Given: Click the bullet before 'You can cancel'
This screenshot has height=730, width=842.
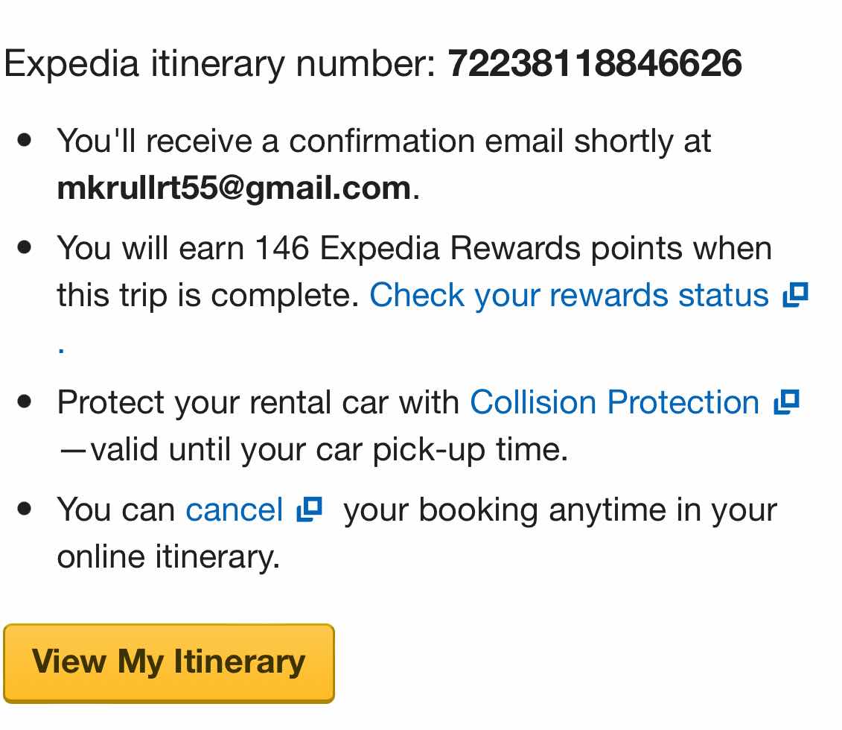Looking at the screenshot, I should point(24,509).
